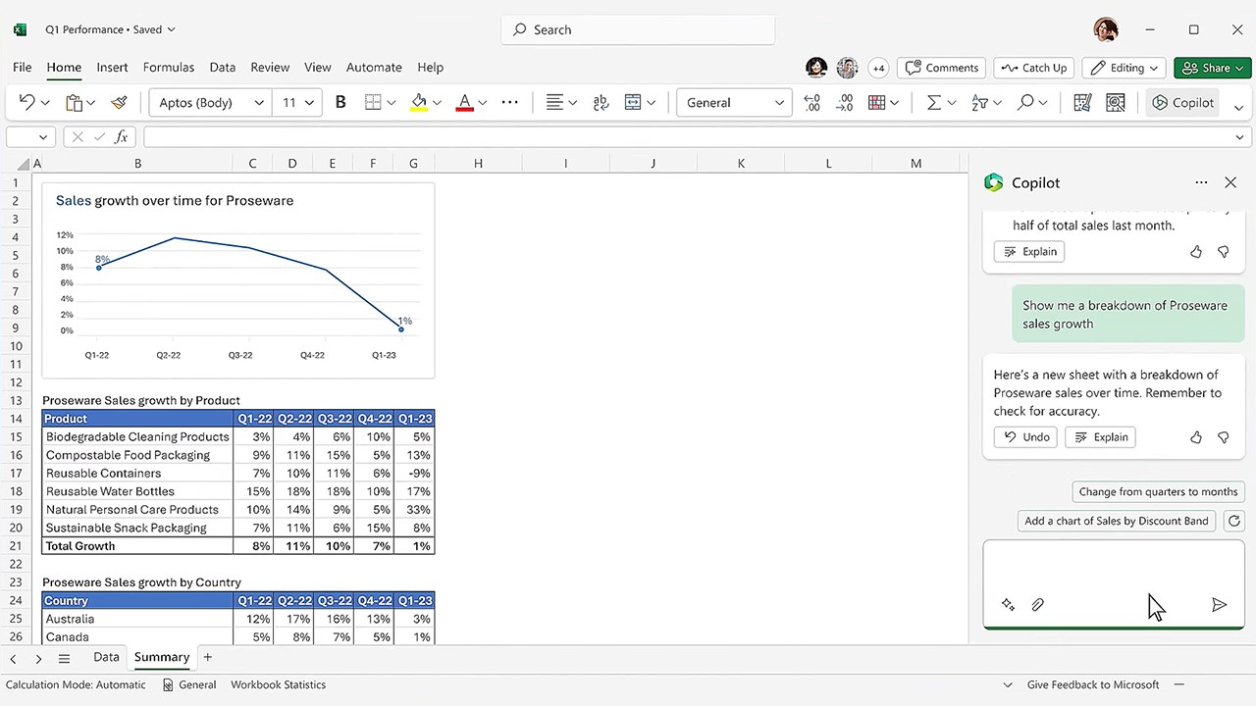Toggle bold formatting
This screenshot has width=1256, height=706.
point(340,102)
